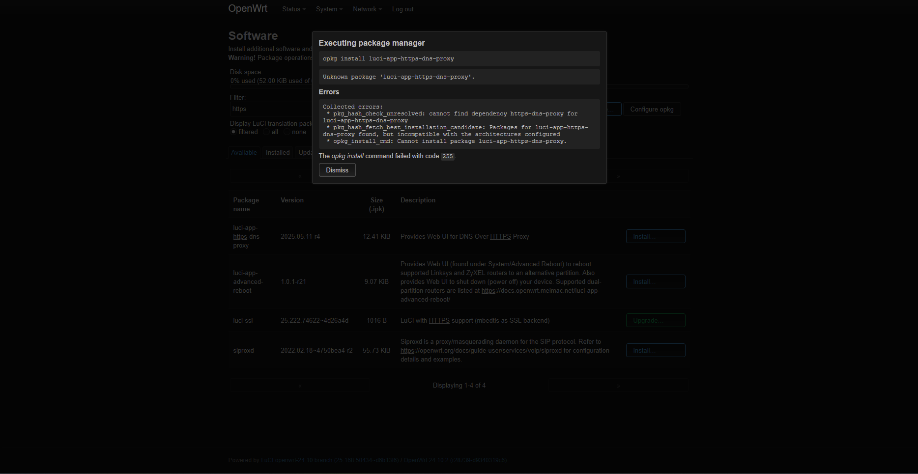The width and height of the screenshot is (918, 474).
Task: Open the Network dropdown menu
Action: (x=367, y=9)
